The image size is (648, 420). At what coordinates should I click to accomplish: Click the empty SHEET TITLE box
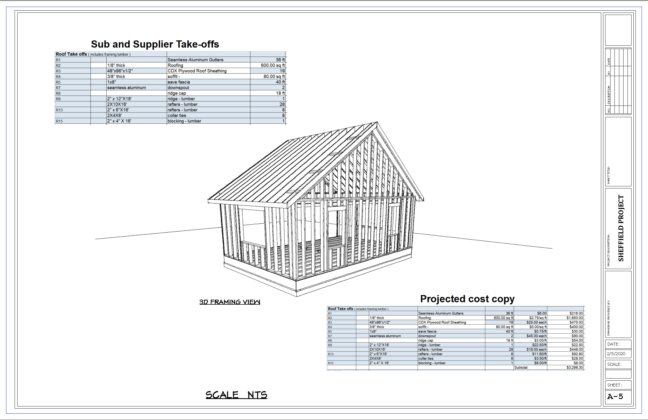[x=618, y=151]
